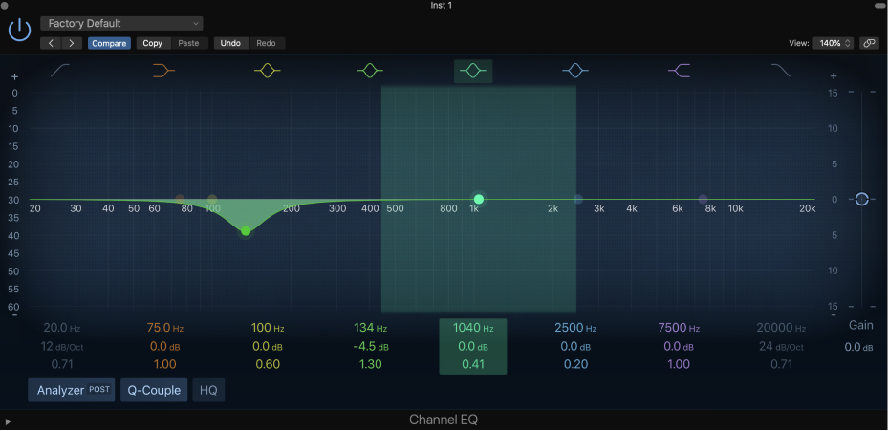The width and height of the screenshot is (888, 431).
Task: Open the Factory Default preset menu
Action: pos(121,24)
